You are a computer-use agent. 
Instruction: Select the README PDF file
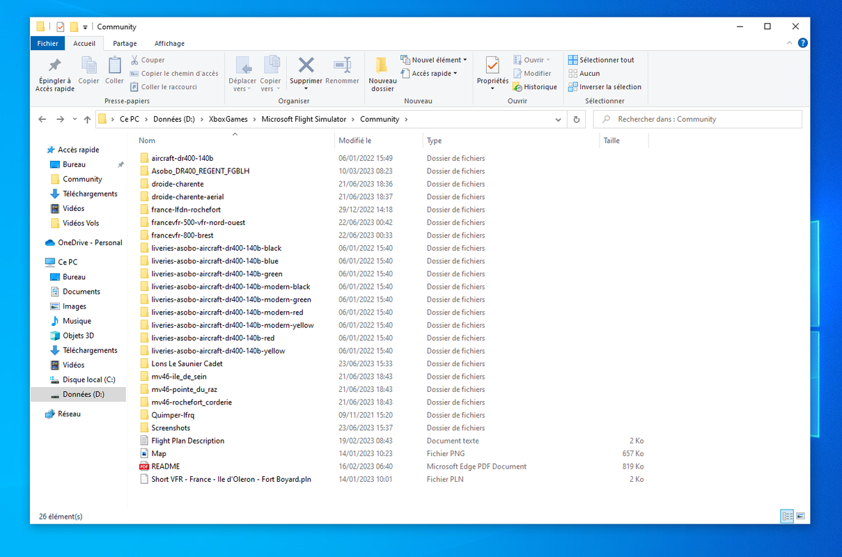[x=165, y=466]
